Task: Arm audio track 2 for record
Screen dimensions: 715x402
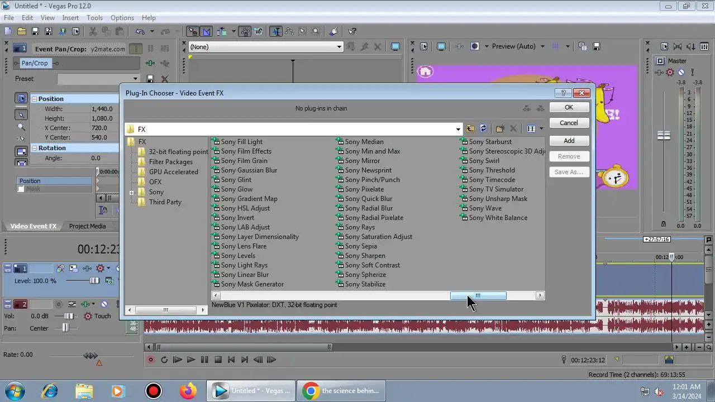Action: pyautogui.click(x=58, y=304)
